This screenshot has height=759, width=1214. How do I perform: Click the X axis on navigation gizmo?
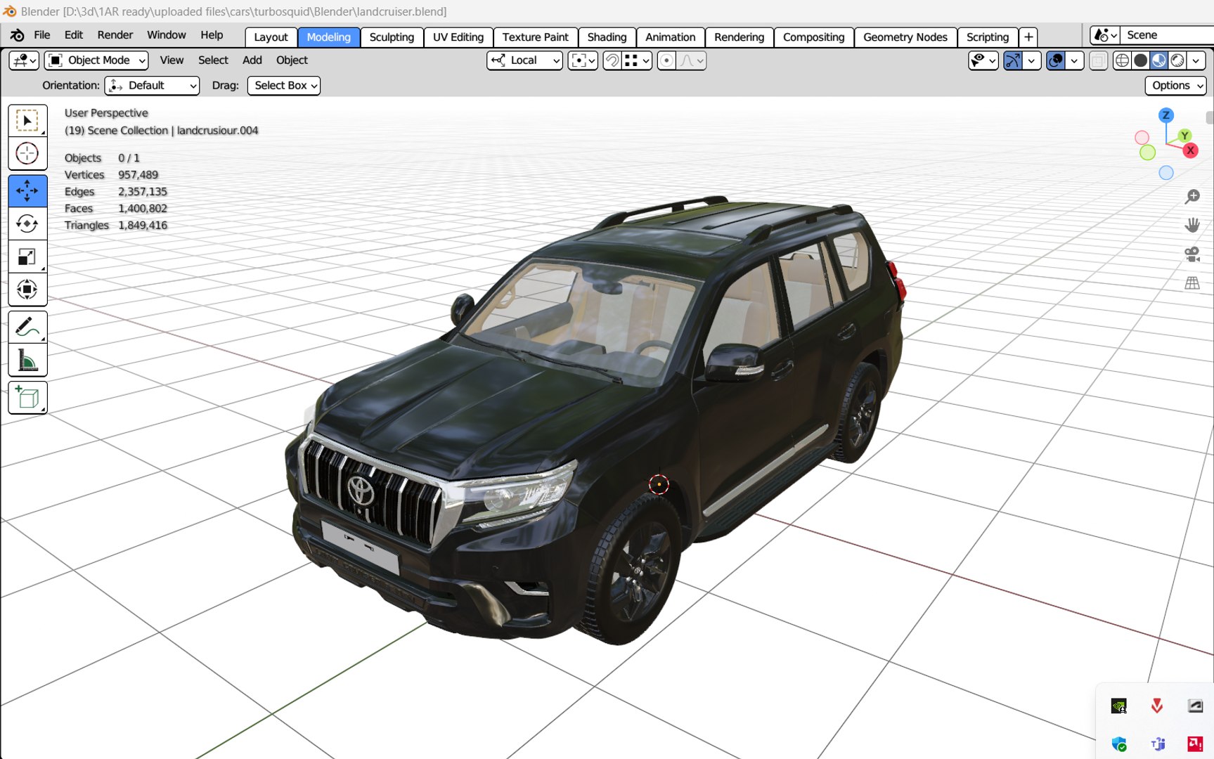click(1190, 150)
